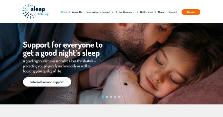Click the Information and support button
The height and width of the screenshot is (117, 223).
point(47,82)
